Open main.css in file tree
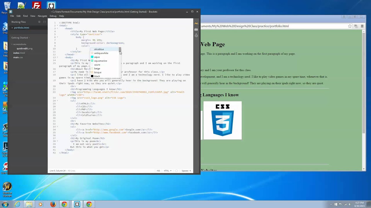 tap(18, 57)
